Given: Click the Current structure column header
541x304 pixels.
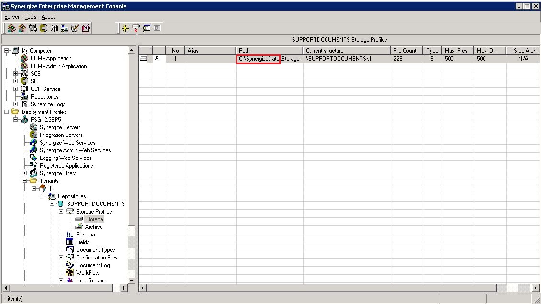Looking at the screenshot, I should (x=347, y=51).
